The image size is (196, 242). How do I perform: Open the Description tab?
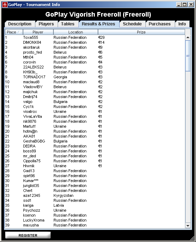[20, 24]
